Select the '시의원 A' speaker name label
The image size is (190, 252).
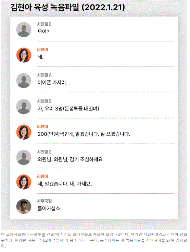point(44,75)
